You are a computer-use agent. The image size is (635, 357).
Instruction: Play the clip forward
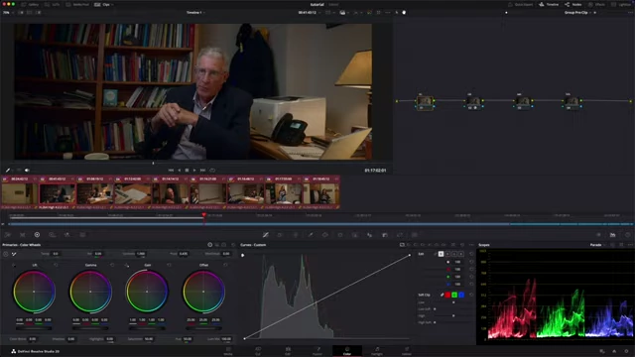point(194,171)
